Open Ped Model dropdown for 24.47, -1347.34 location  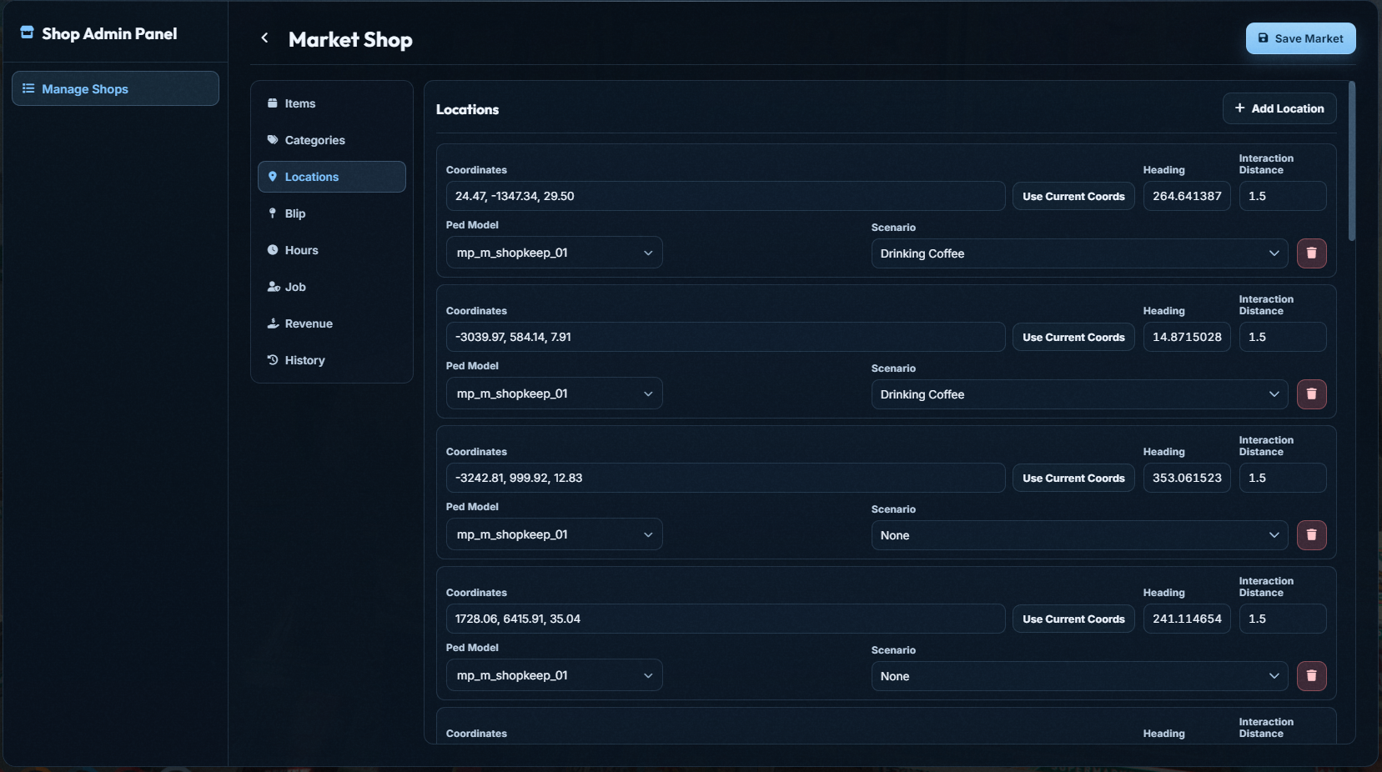[555, 253]
